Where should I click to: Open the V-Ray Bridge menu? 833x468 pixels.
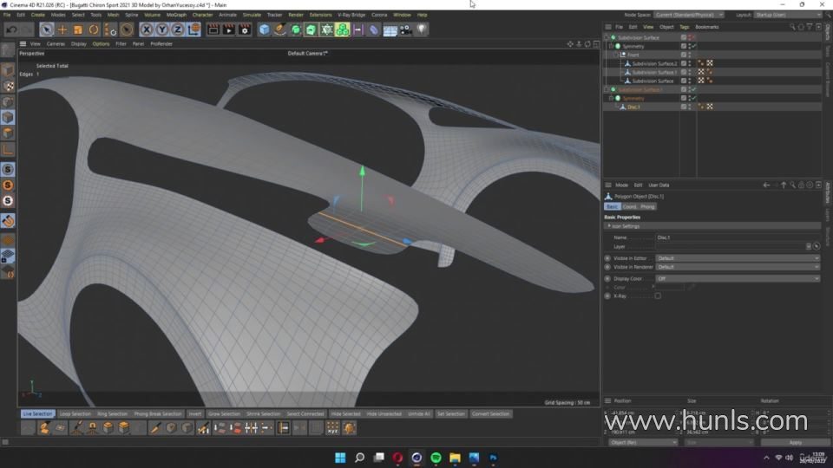pos(351,15)
